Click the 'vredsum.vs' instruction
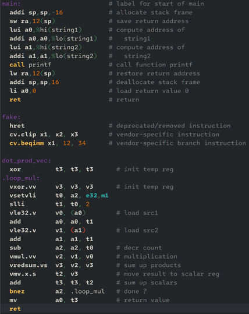 [29, 265]
